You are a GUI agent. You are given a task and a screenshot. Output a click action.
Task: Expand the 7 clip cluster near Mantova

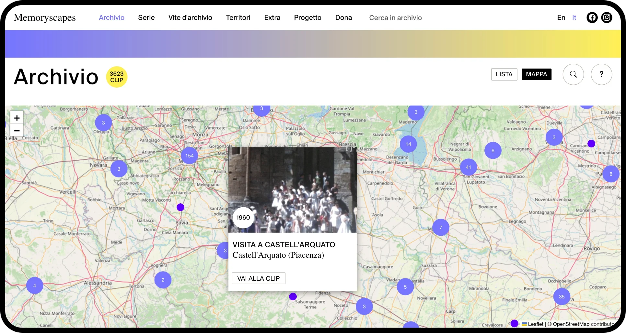(x=441, y=227)
